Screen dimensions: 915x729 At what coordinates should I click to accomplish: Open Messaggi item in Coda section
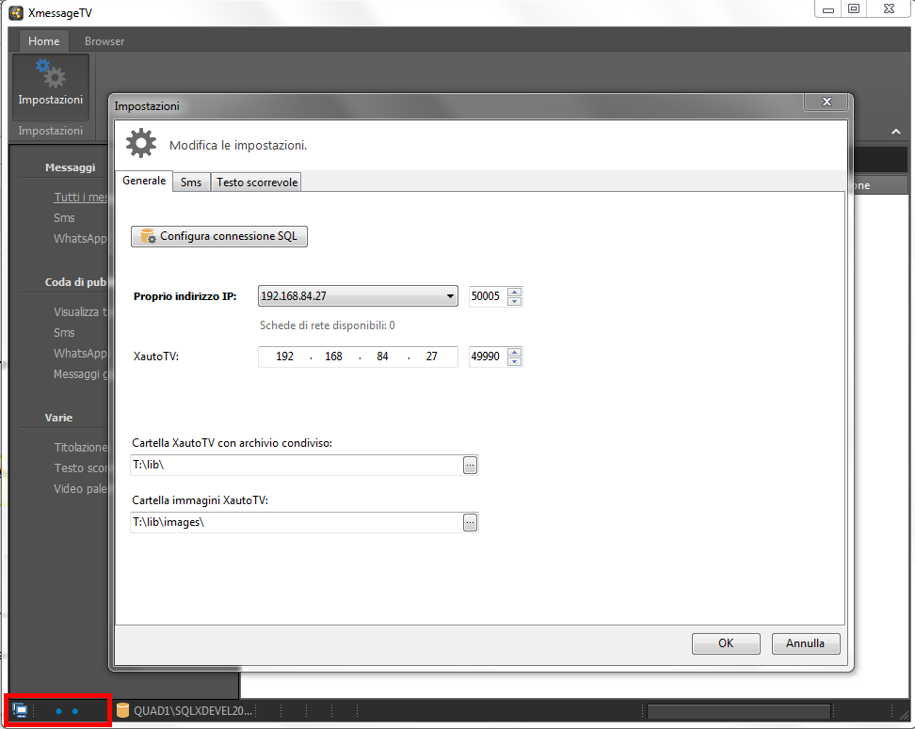(x=81, y=374)
